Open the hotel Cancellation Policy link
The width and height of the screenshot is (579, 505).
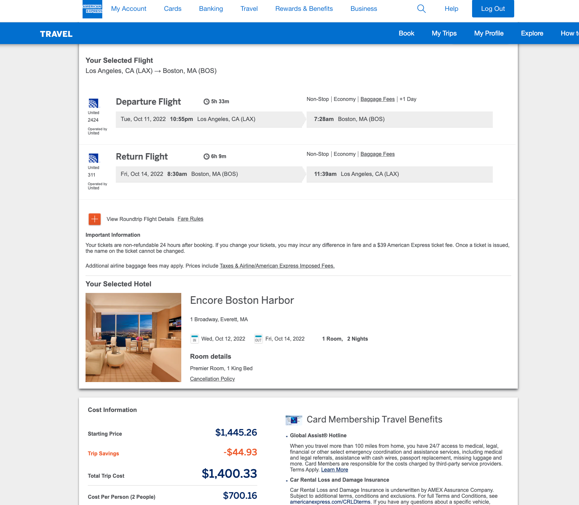pos(213,379)
